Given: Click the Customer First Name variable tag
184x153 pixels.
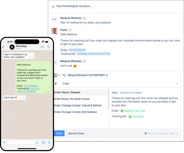Looking at the screenshot, I should coord(131,93).
